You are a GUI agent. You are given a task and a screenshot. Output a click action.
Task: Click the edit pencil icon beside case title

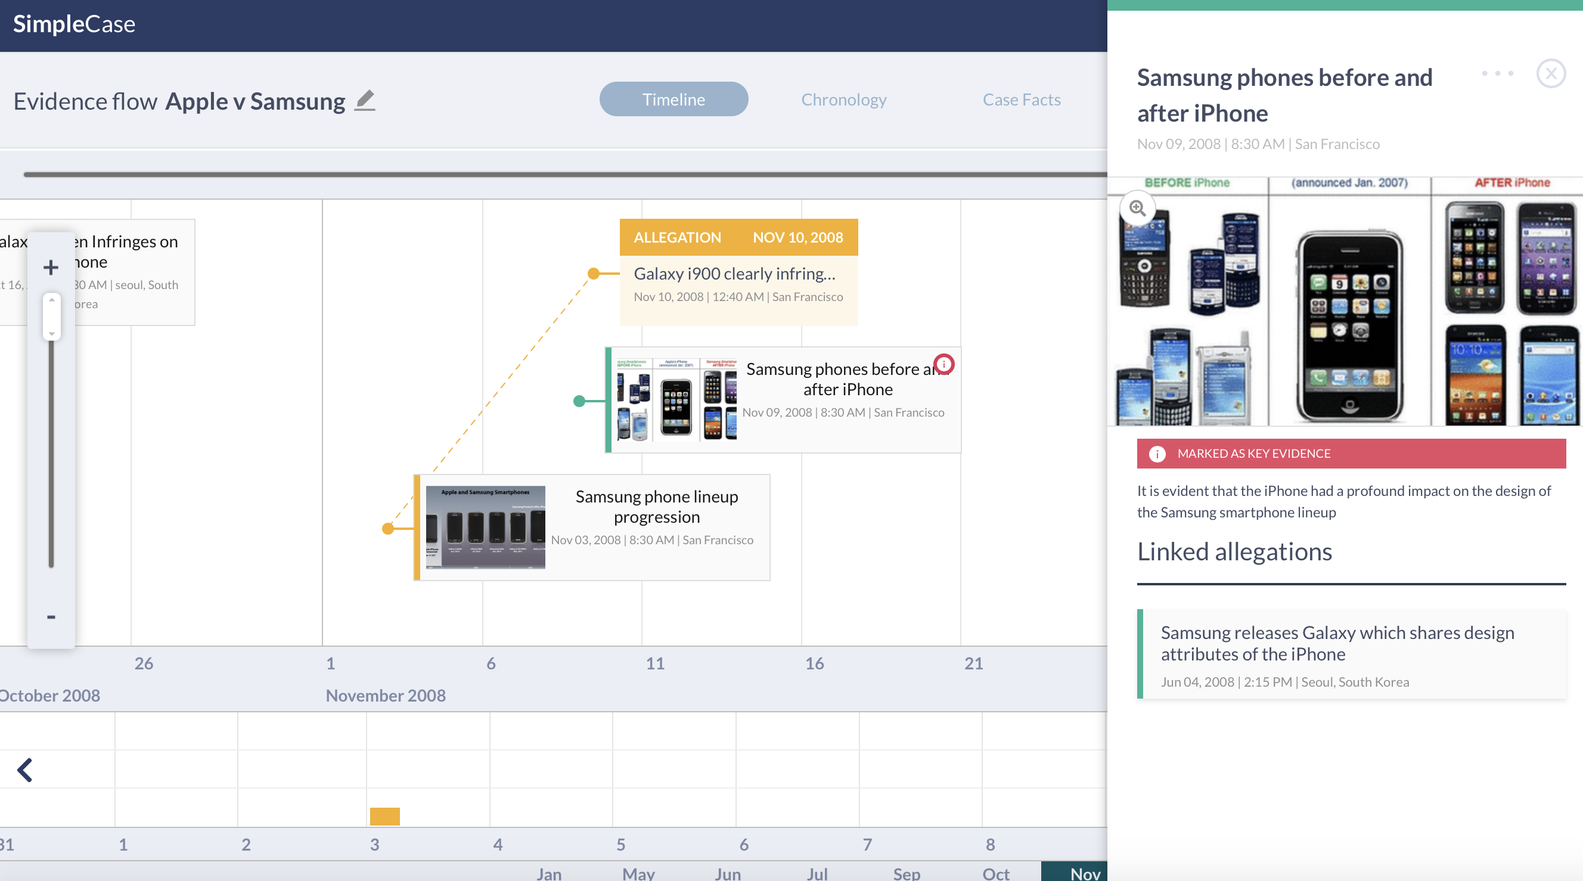[365, 100]
